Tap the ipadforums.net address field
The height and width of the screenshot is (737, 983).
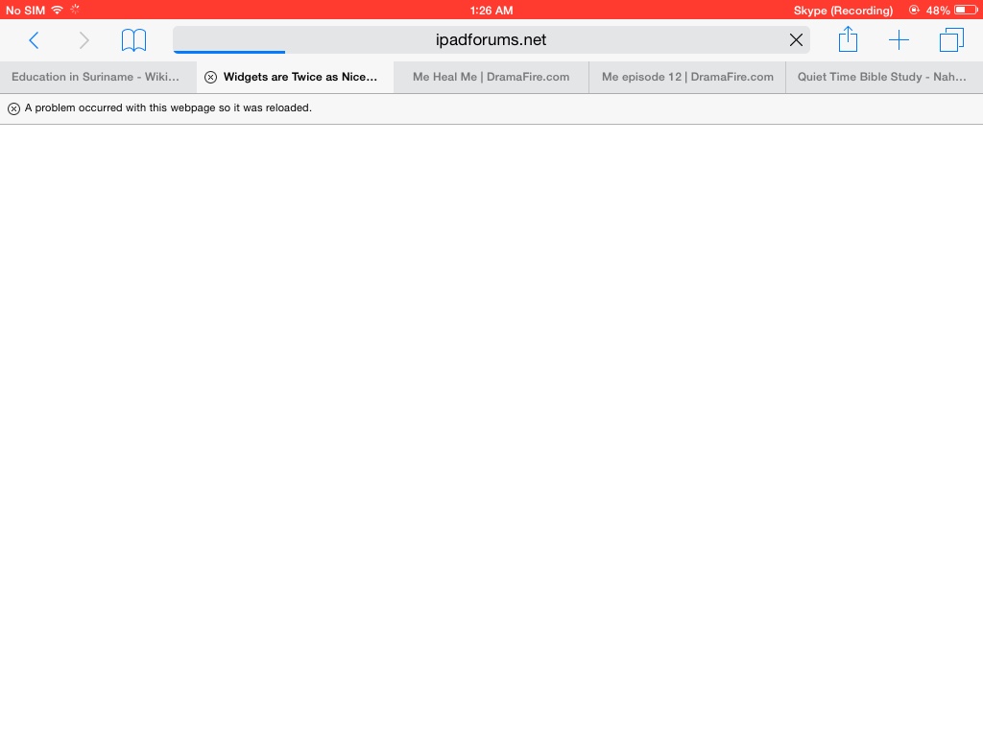(x=491, y=40)
